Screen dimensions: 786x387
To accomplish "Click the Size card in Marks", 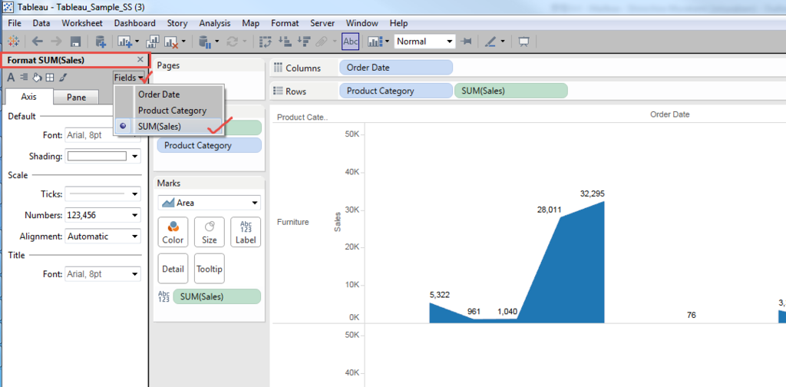I will click(209, 233).
